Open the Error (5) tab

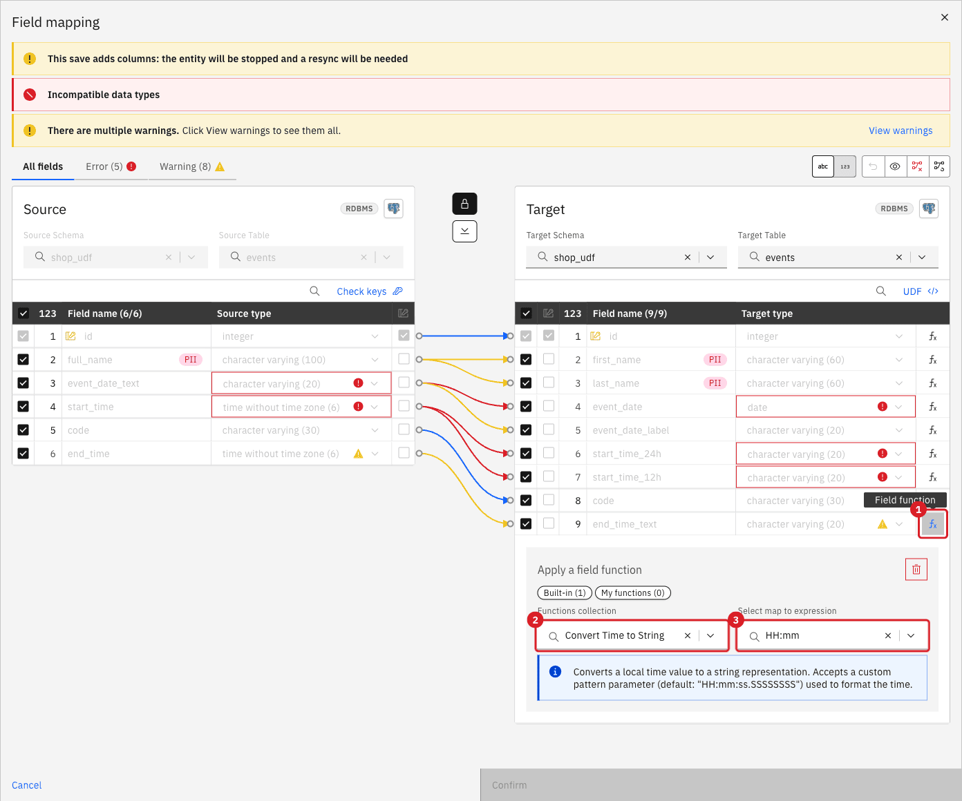[111, 166]
